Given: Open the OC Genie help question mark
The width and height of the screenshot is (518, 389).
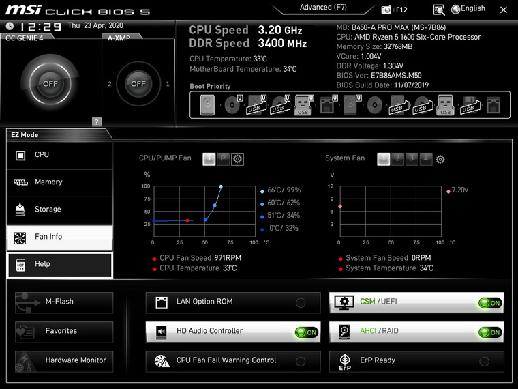Looking at the screenshot, I should tap(96, 121).
